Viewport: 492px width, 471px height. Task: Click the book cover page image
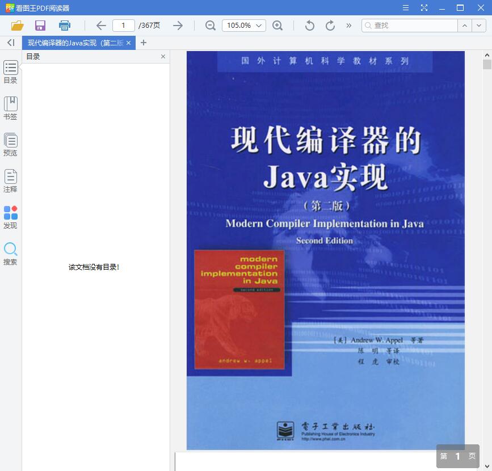pyautogui.click(x=325, y=250)
